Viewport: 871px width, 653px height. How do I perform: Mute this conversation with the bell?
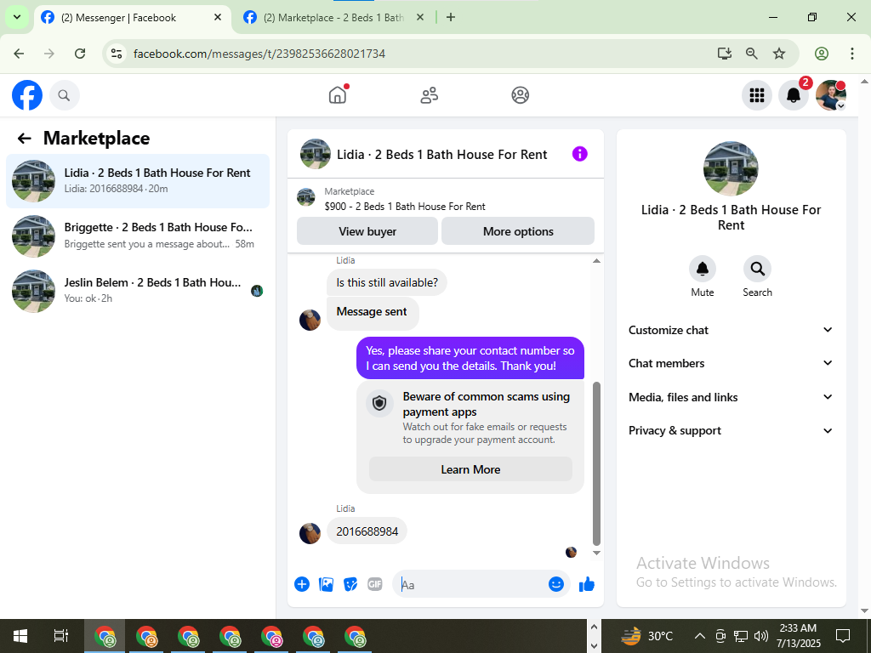[702, 269]
